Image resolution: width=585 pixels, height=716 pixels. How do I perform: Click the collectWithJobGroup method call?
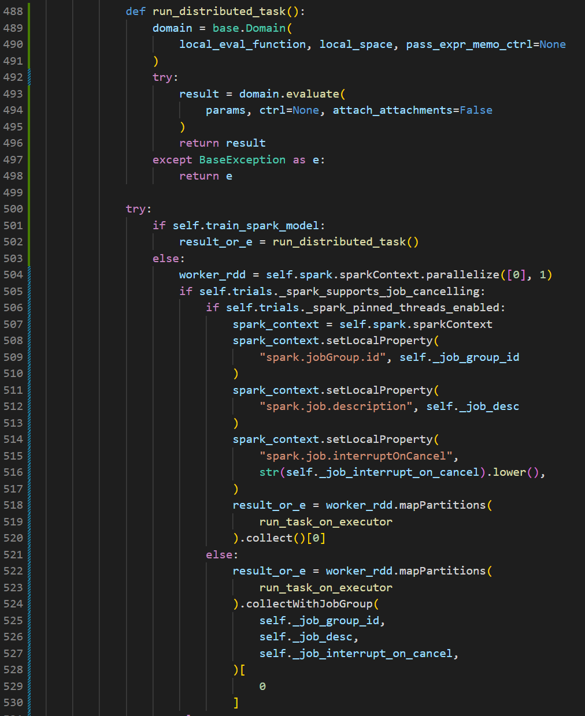coord(309,603)
